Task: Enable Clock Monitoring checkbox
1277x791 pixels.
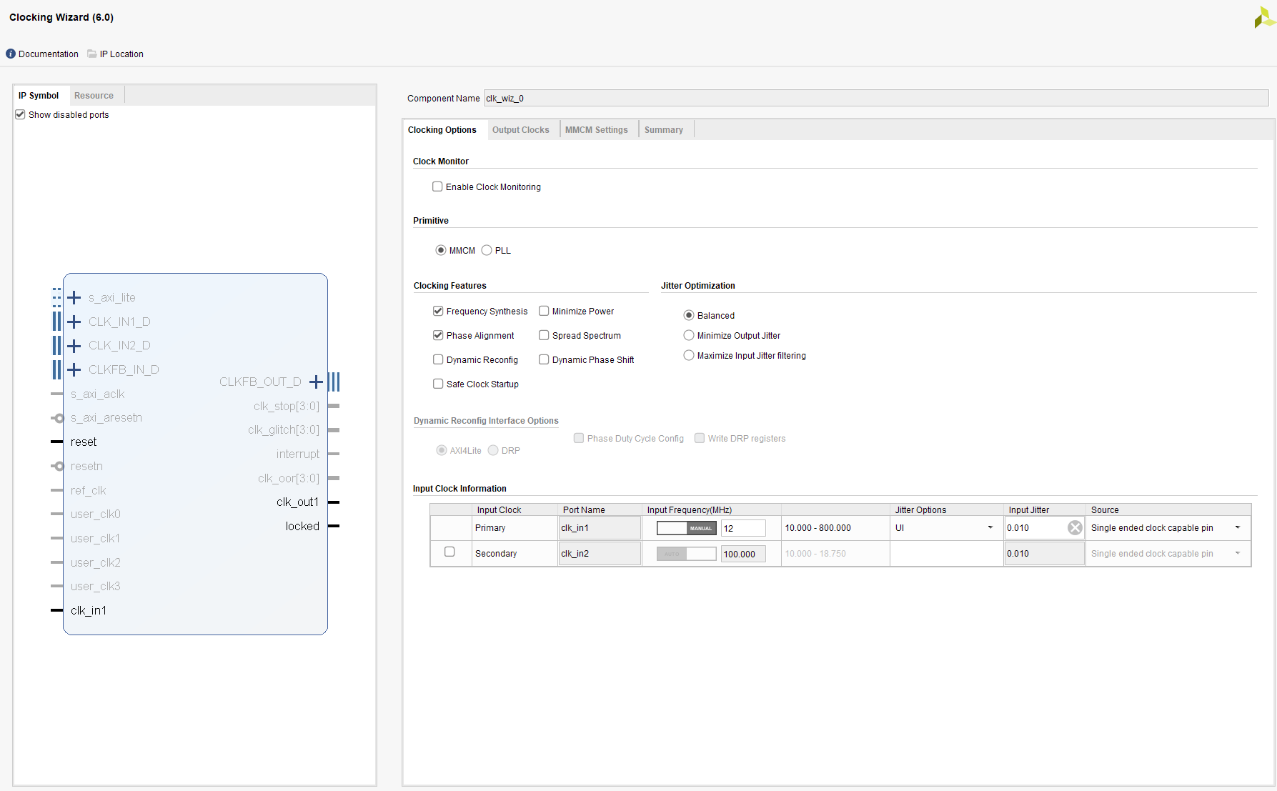Action: [437, 187]
